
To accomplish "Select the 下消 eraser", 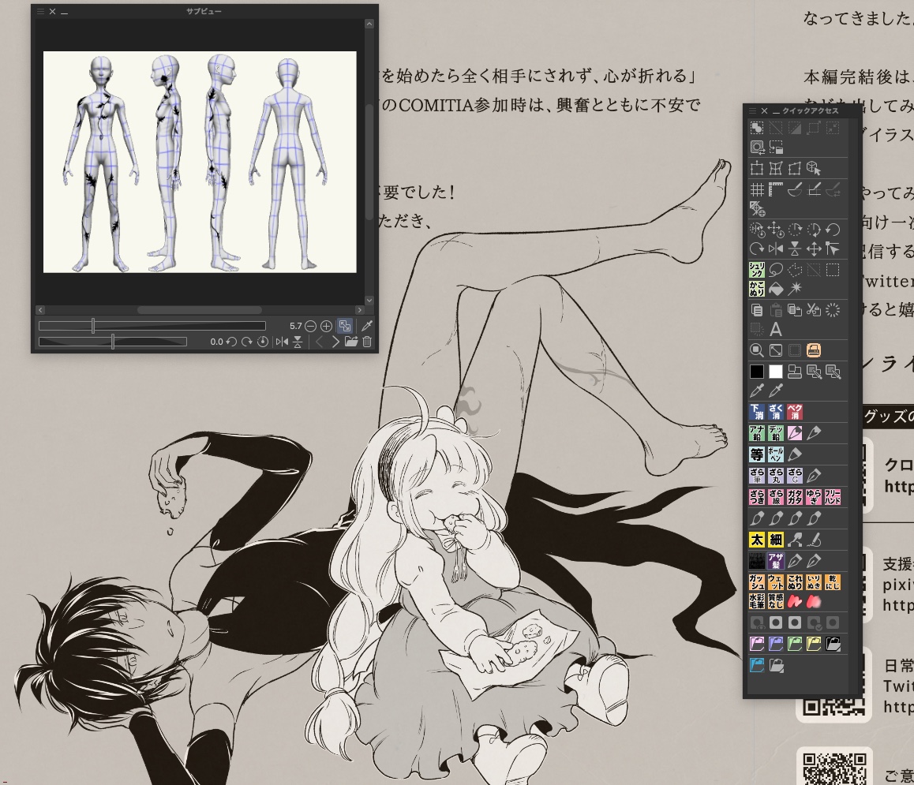I will 757,412.
